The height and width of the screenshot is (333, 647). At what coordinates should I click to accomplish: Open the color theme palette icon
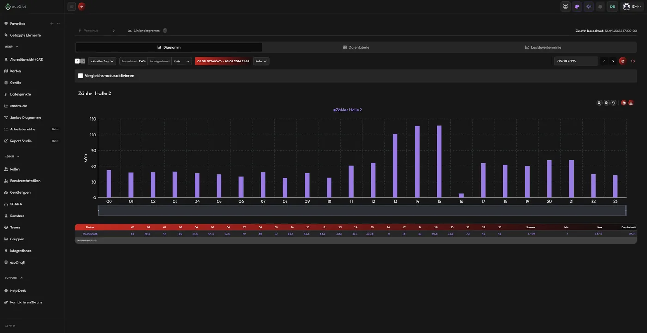point(577,6)
